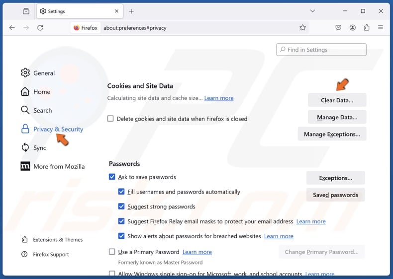The height and width of the screenshot is (279, 393).
Task: Click the Clear Data button
Action: pos(337,100)
